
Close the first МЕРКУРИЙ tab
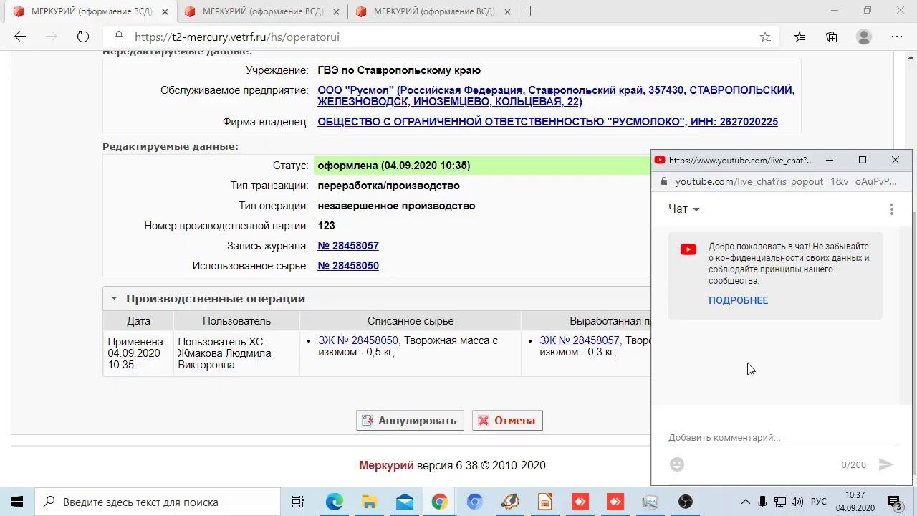[165, 11]
